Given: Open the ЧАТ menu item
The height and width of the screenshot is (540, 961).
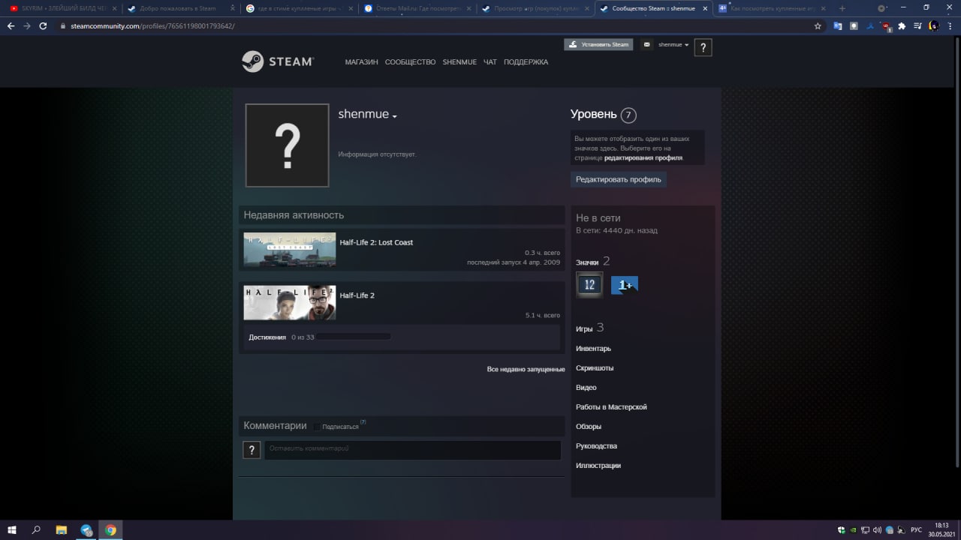Looking at the screenshot, I should point(490,62).
